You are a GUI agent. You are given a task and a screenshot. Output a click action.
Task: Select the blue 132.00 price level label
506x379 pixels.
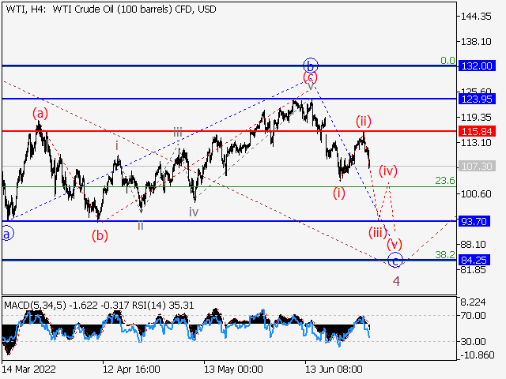tap(477, 66)
